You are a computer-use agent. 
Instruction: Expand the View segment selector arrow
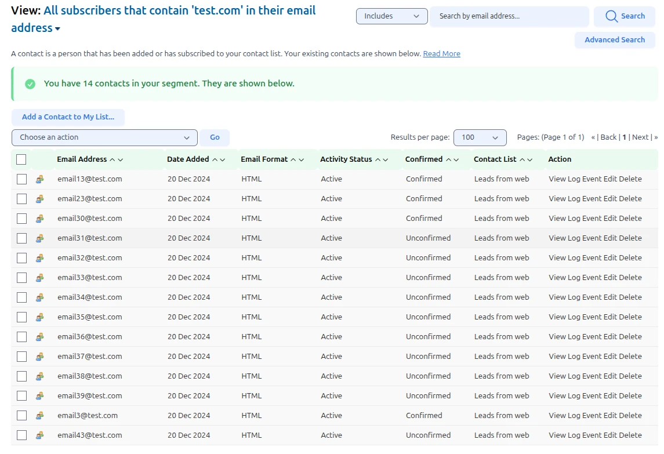pyautogui.click(x=57, y=29)
